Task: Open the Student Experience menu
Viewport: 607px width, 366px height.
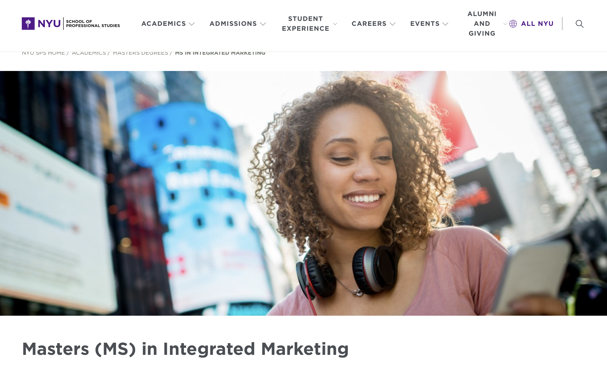Action: [305, 24]
